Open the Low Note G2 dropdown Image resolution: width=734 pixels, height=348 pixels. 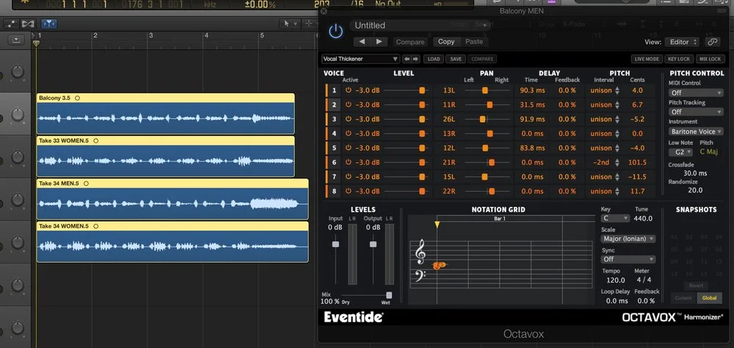coord(680,152)
